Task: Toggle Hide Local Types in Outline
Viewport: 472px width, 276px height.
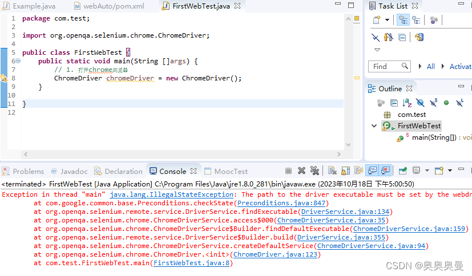Action: (x=459, y=103)
